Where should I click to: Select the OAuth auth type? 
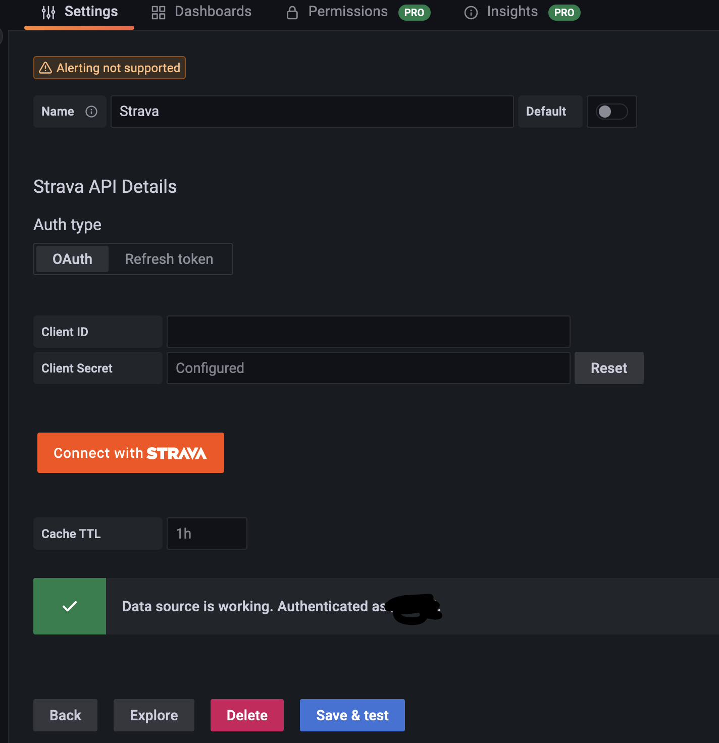point(72,259)
